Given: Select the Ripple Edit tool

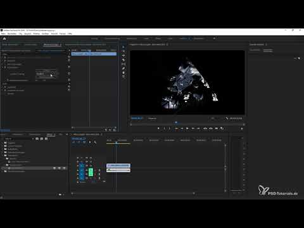Looking at the screenshot, I should (x=123, y=56).
